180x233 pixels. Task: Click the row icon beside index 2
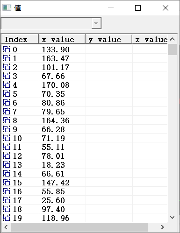pyautogui.click(x=7, y=67)
